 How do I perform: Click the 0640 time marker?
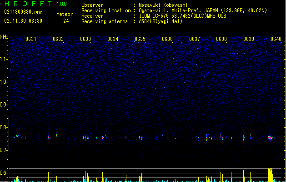click(x=276, y=39)
